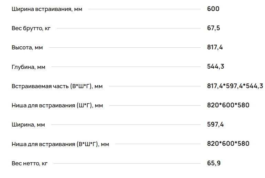Screen dimensions: 265x178
Task: Click the 'Вес брутто, кг' label
Action: pyautogui.click(x=31, y=28)
